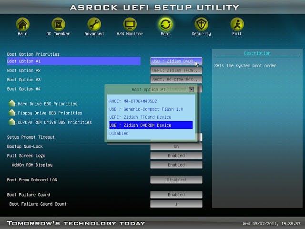Select the Boot refresh-arrows icon
This screenshot has width=305, height=229.
point(165,24)
